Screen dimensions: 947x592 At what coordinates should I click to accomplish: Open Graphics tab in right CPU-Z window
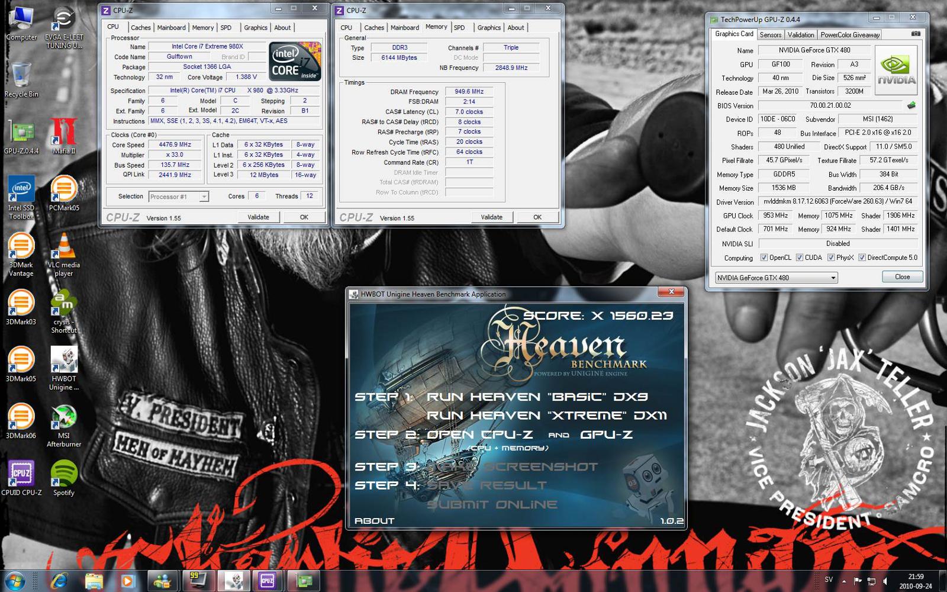point(489,28)
